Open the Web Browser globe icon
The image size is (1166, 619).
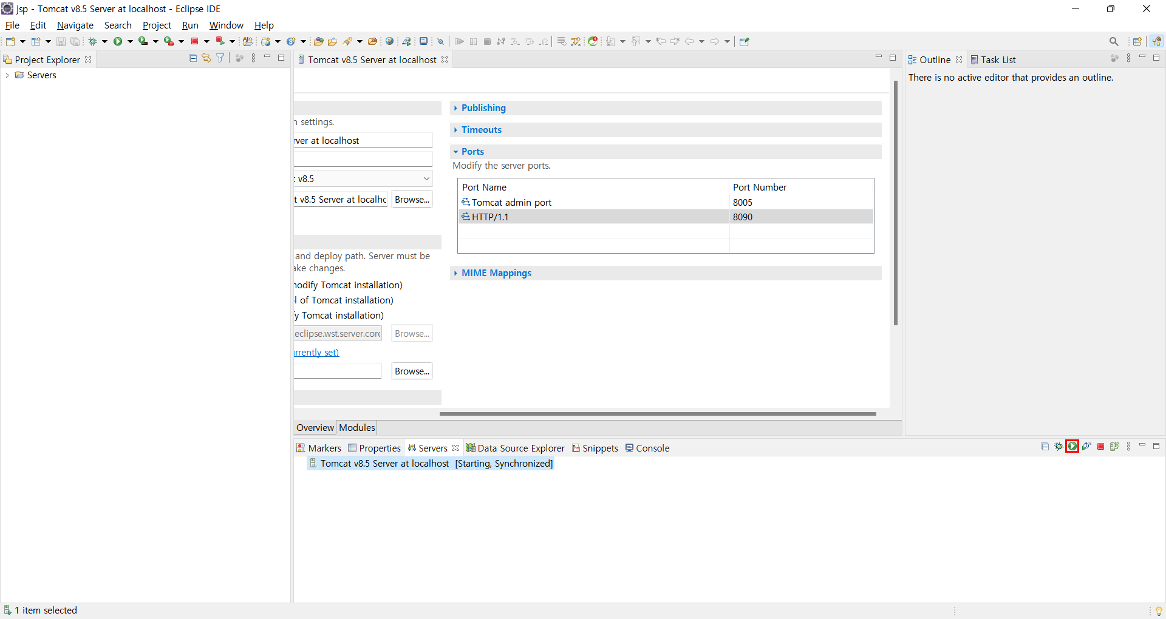click(x=390, y=41)
